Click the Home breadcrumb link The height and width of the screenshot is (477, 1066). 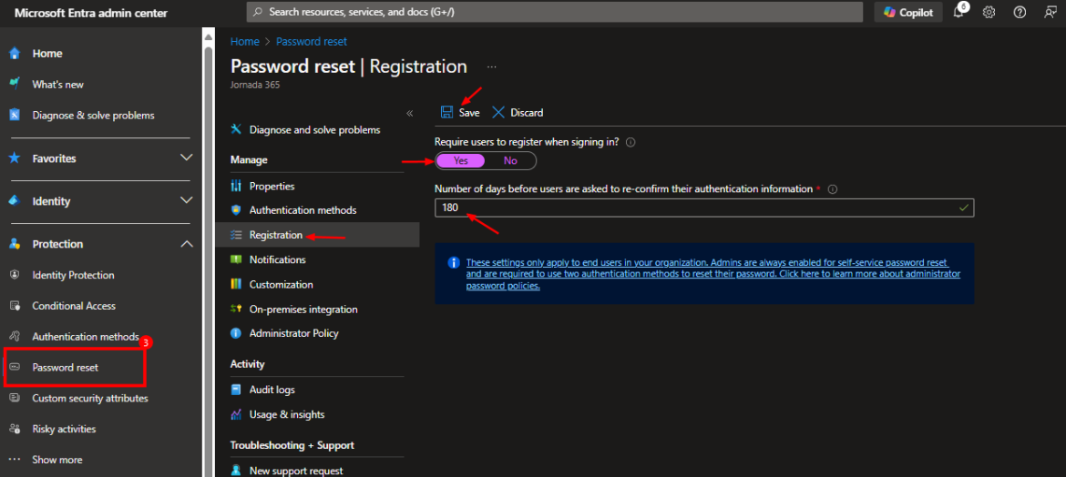[x=244, y=42]
